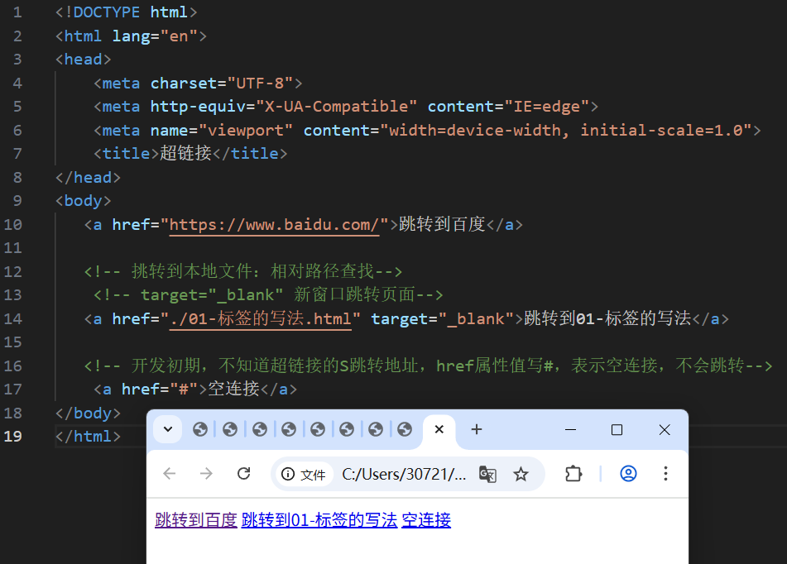Follow the 空连接 link in page

(426, 520)
